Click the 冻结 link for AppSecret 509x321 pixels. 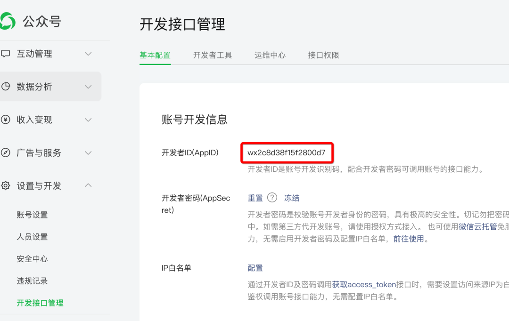coord(292,198)
